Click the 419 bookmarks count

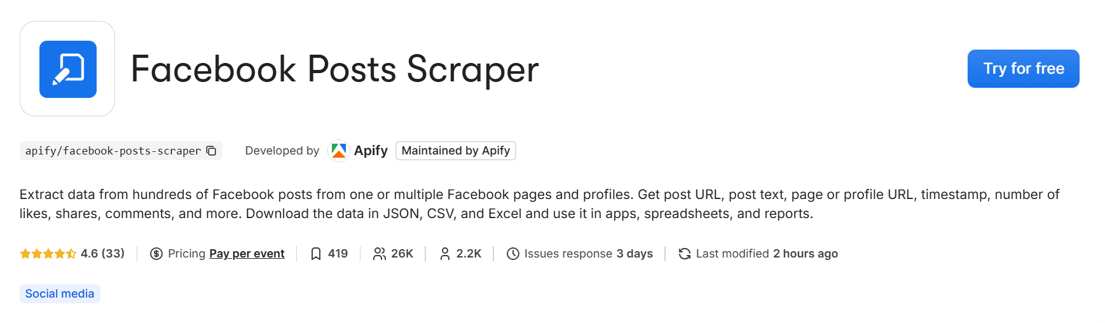tap(338, 254)
